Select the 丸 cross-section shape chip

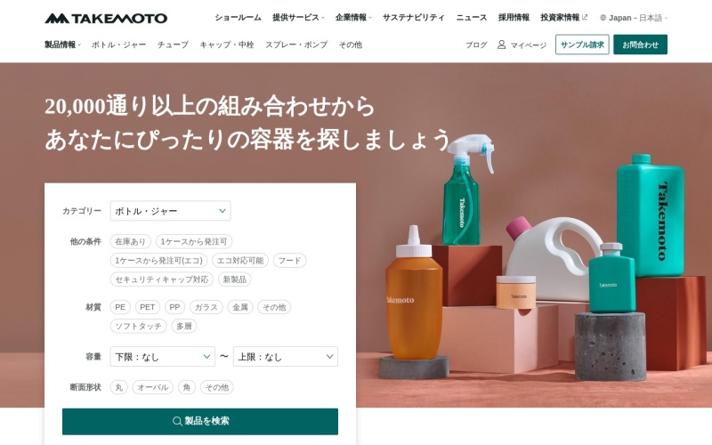click(119, 387)
